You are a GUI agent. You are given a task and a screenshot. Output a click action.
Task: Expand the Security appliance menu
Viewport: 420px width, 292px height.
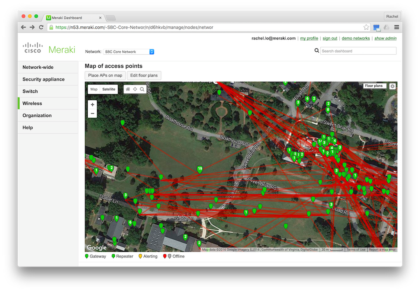click(x=43, y=79)
